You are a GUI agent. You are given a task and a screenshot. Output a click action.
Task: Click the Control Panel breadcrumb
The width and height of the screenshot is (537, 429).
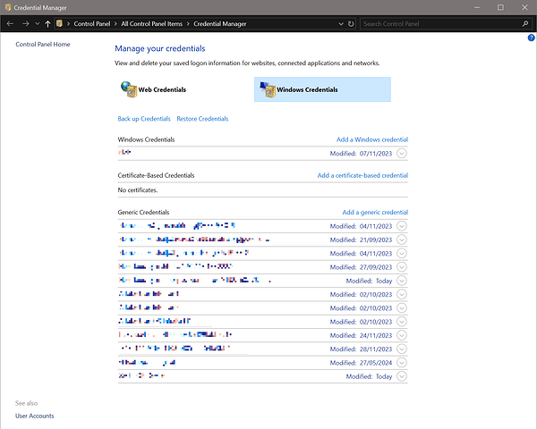(x=92, y=24)
